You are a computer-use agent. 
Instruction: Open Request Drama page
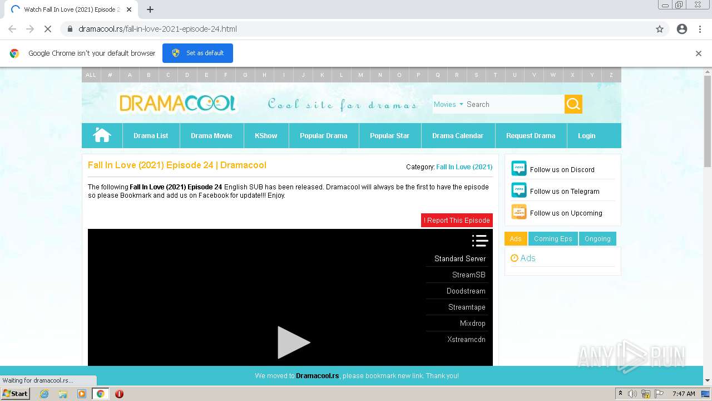[x=531, y=135]
